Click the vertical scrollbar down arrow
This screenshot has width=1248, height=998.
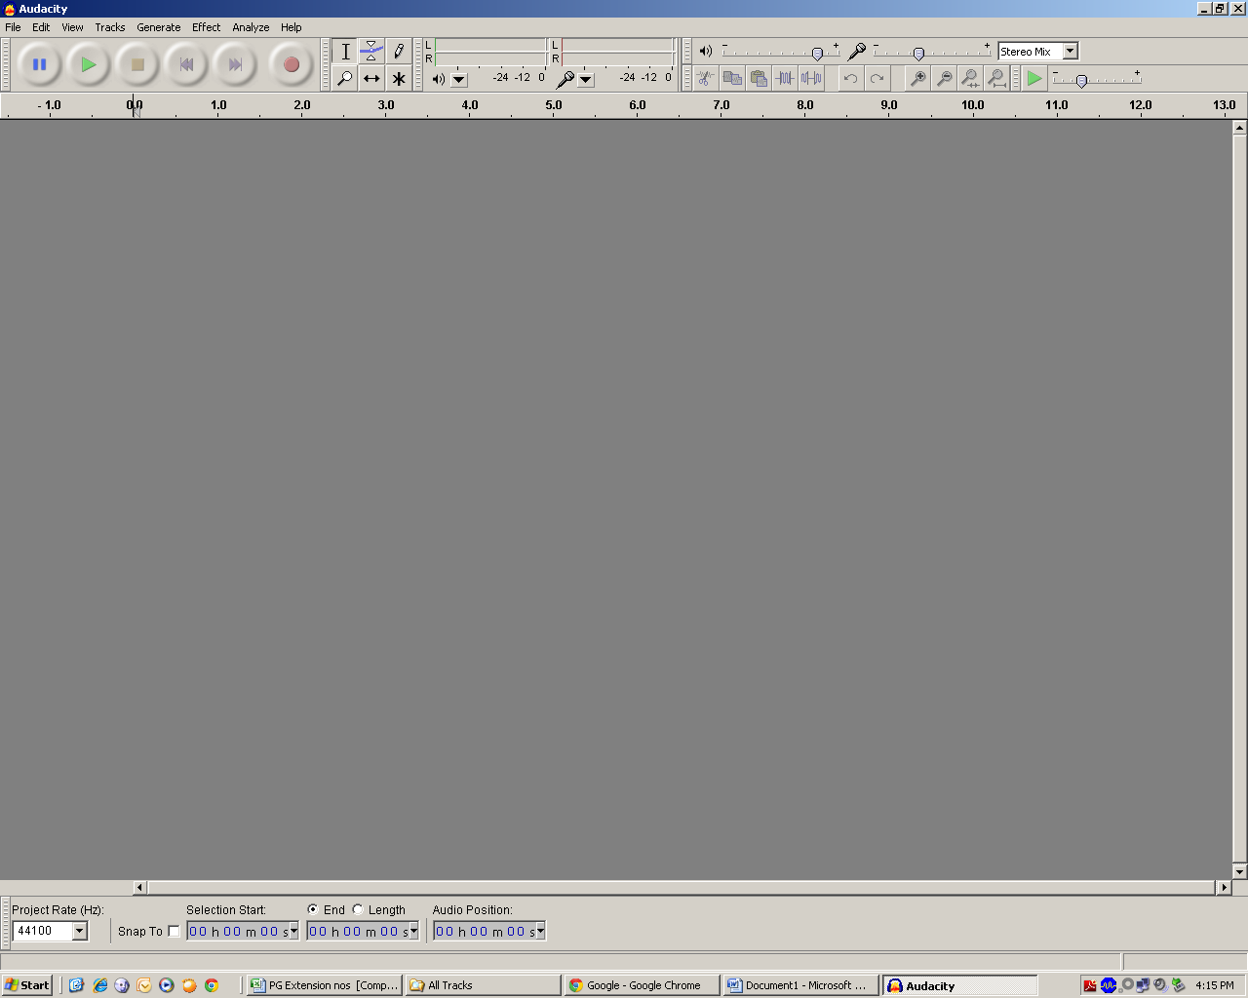pos(1239,871)
